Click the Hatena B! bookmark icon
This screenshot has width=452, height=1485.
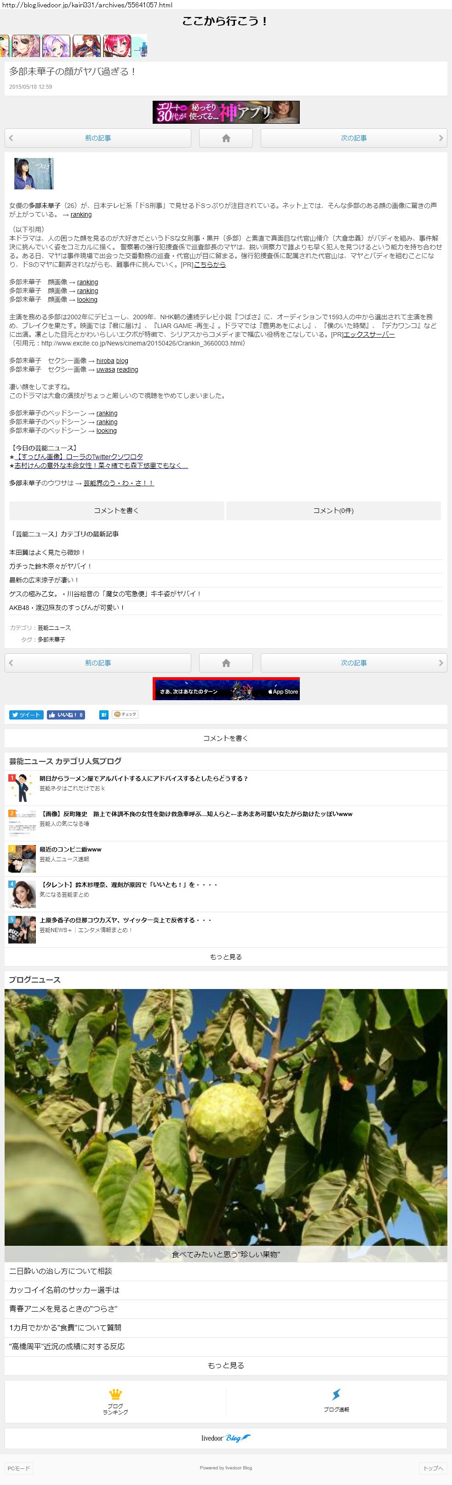pos(104,715)
